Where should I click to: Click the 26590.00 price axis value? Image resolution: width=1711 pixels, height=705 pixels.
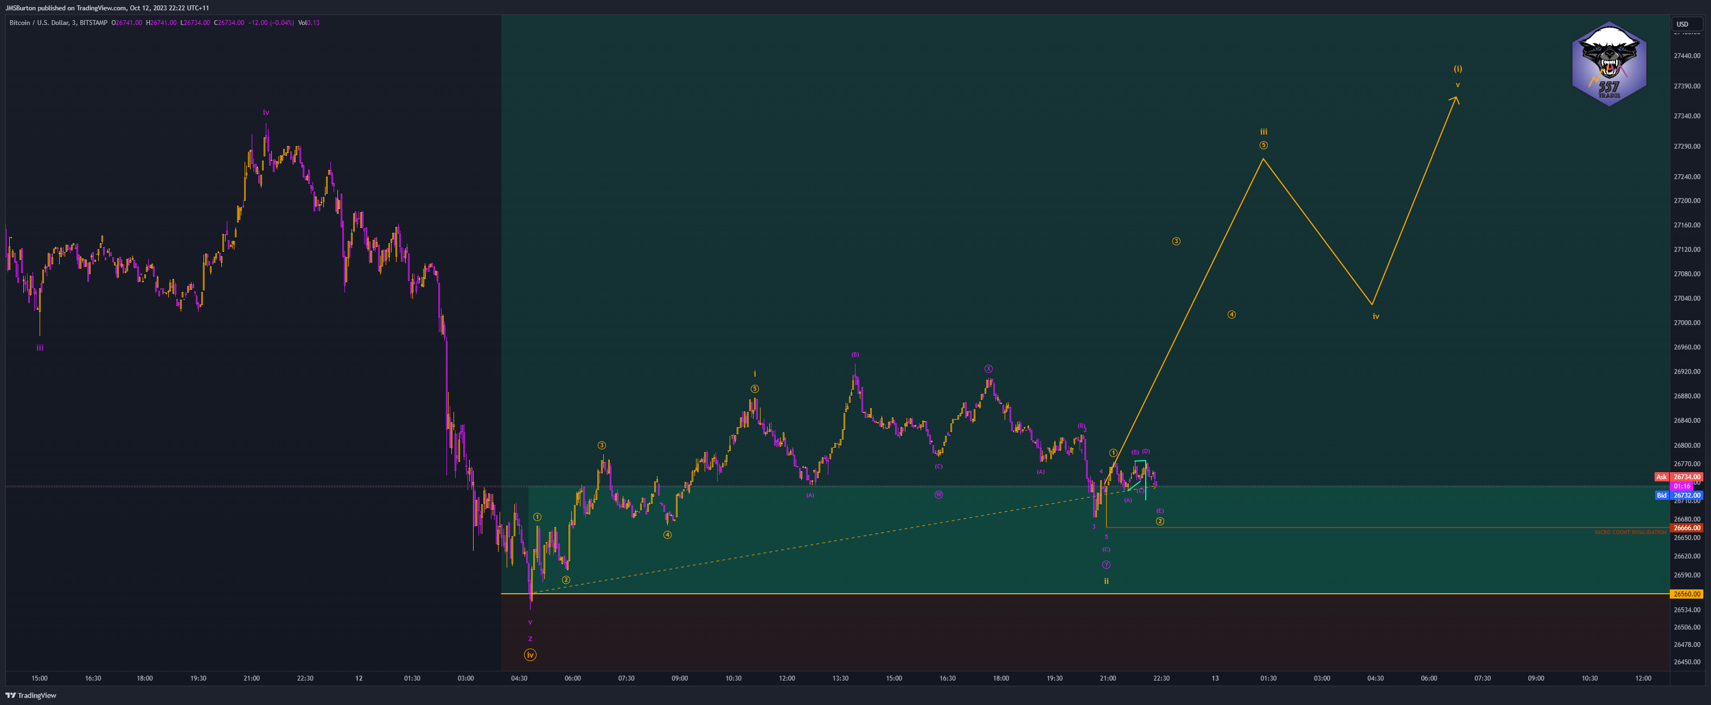(x=1687, y=575)
